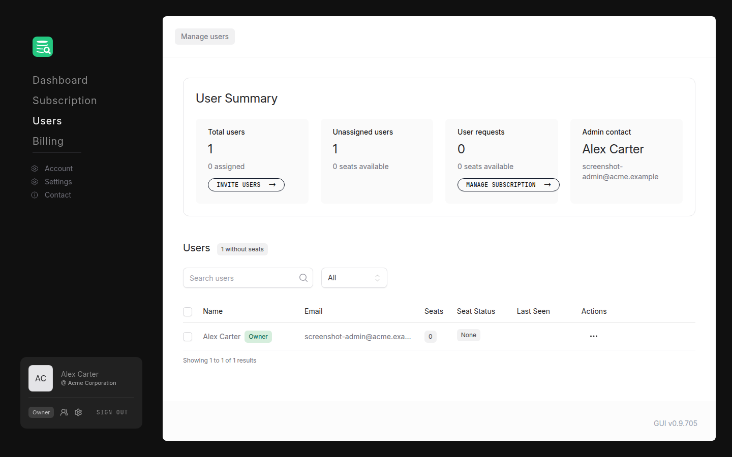Click the 1 without seats badge

[242, 249]
